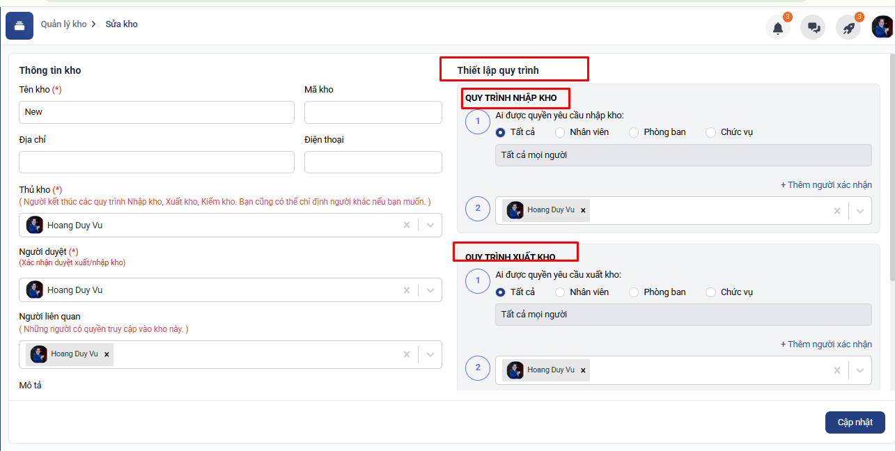Viewport: 895px width, 451px height.
Task: Expand the Người duyệt dropdown arrow
Action: [x=430, y=290]
